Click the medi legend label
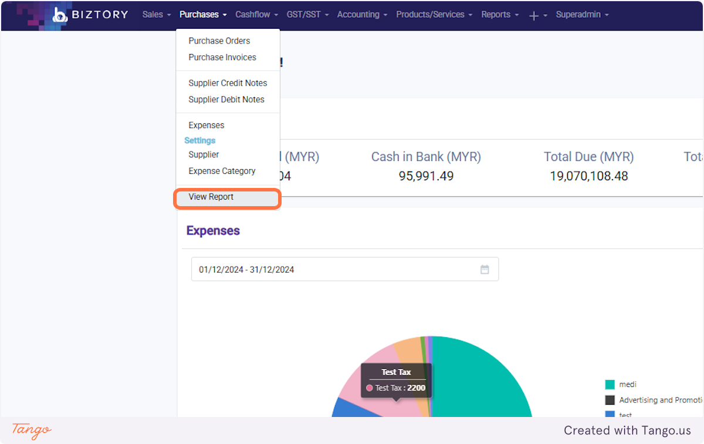 [628, 385]
